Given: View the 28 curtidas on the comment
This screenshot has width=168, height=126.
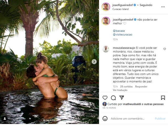Looking at the screenshot, I should (x=126, y=87).
